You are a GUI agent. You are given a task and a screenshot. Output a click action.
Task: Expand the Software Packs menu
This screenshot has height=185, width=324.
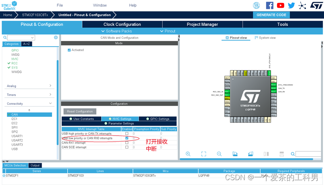(116, 31)
